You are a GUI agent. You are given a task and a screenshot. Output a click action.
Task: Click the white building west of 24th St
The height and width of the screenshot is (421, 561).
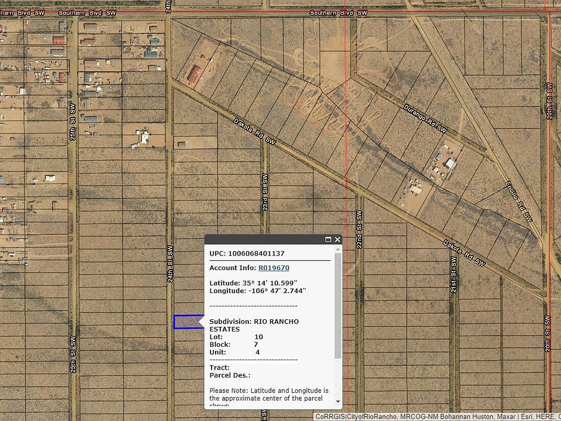coord(143,137)
